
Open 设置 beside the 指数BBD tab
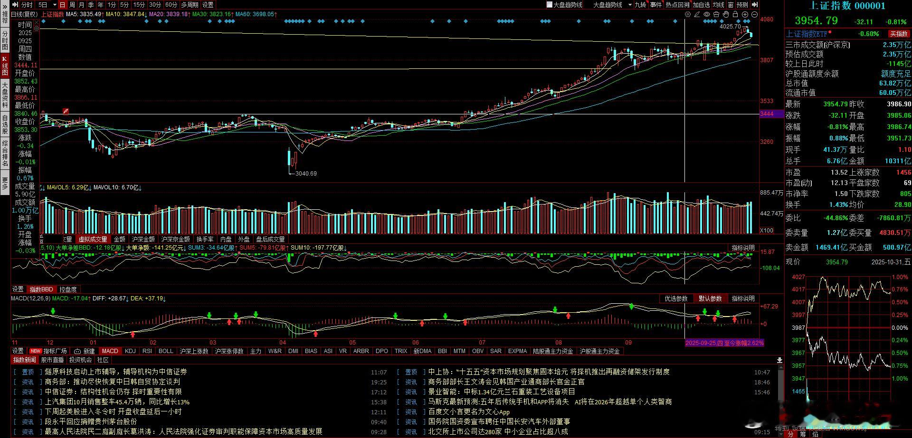coord(18,289)
